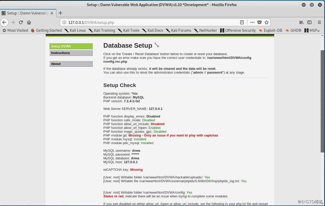Click the Database Setup heading
The height and width of the screenshot is (206, 325).
point(128,45)
